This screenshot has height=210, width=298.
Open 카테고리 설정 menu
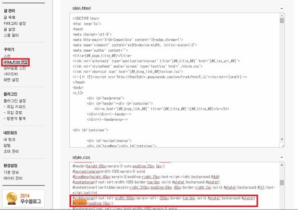15,23
